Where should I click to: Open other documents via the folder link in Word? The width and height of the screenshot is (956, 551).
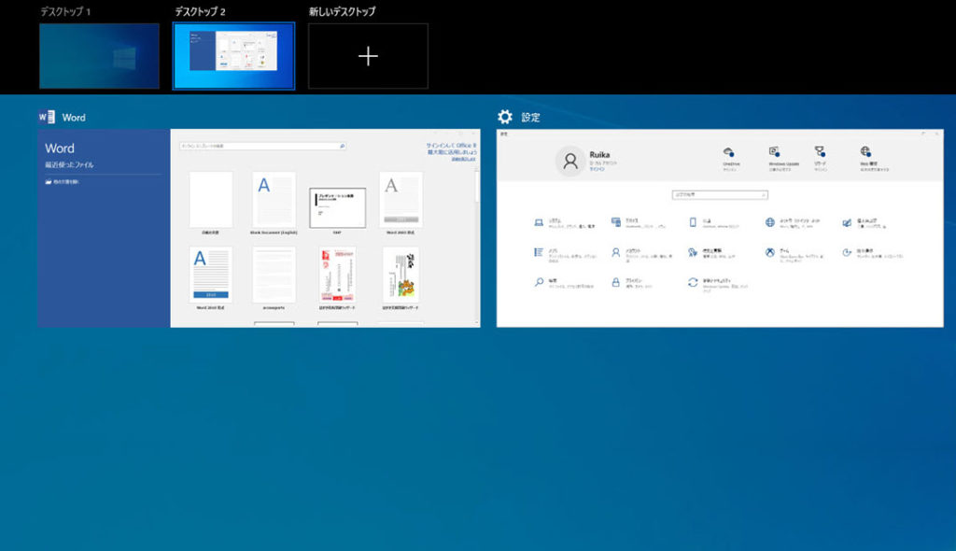pyautogui.click(x=65, y=181)
